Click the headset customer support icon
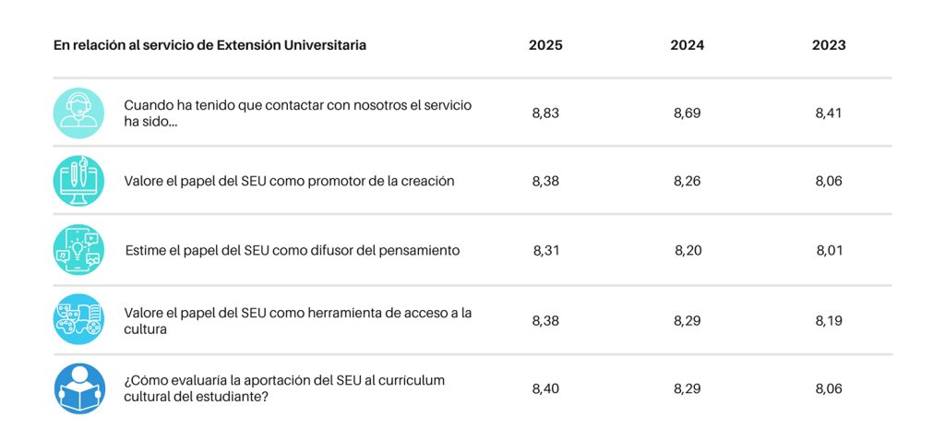 point(78,113)
